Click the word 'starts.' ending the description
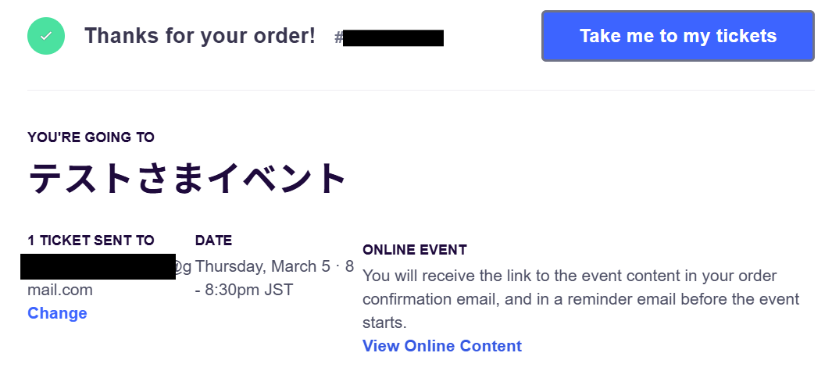 click(x=385, y=323)
